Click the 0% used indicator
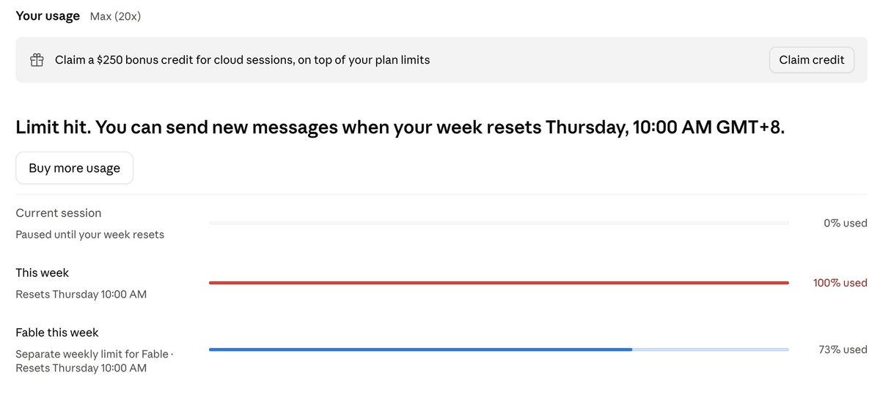The image size is (880, 411). 846,223
